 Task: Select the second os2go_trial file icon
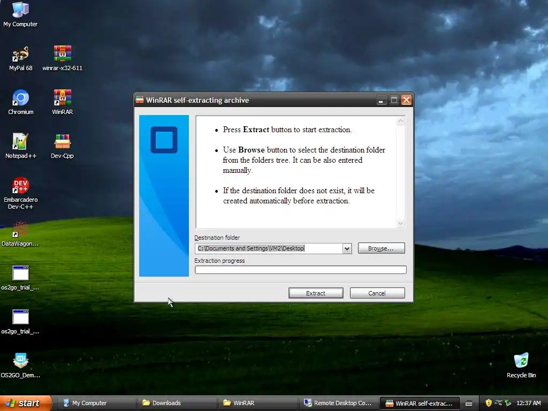(x=20, y=322)
